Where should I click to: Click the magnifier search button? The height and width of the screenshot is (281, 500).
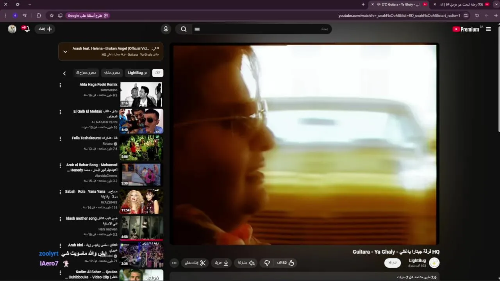184,29
